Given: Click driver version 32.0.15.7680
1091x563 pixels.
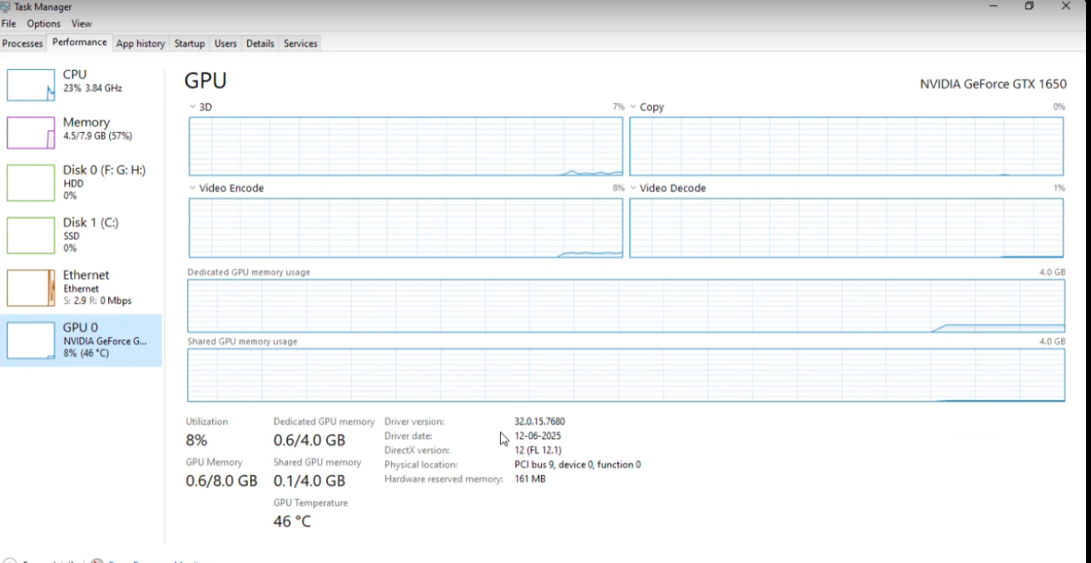Looking at the screenshot, I should pyautogui.click(x=539, y=422).
